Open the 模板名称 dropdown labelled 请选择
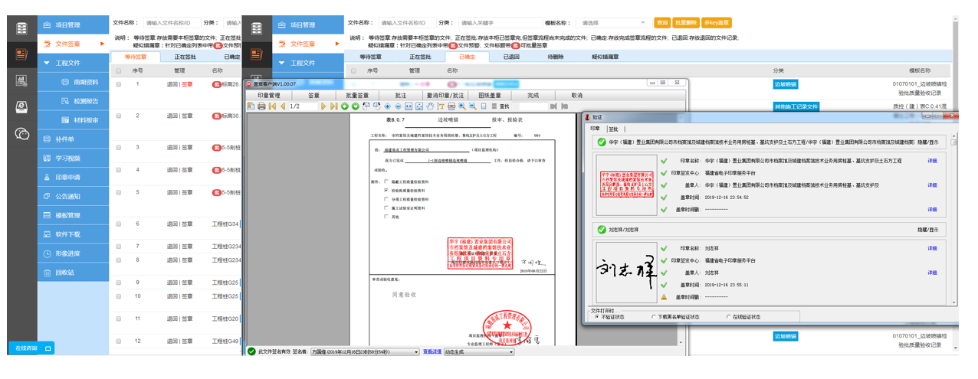This screenshot has width=978, height=379. point(613,23)
